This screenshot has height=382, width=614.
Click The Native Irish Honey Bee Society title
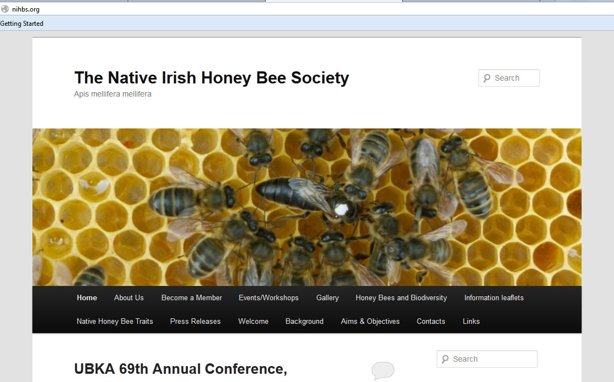(211, 77)
